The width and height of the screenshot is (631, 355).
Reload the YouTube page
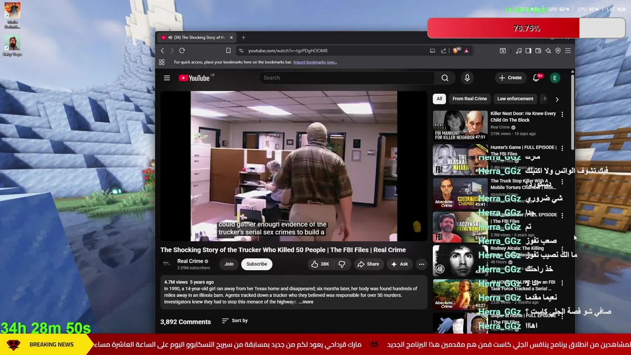[x=182, y=51]
